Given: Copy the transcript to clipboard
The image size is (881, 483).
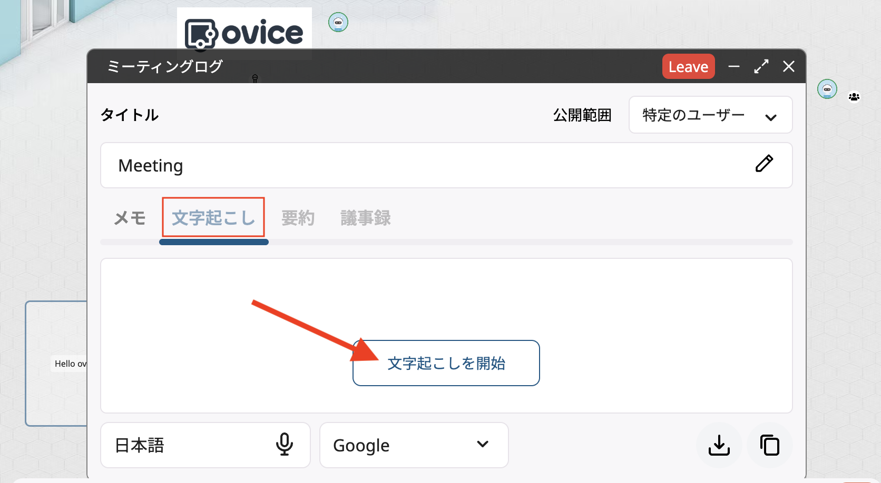Looking at the screenshot, I should tap(769, 445).
